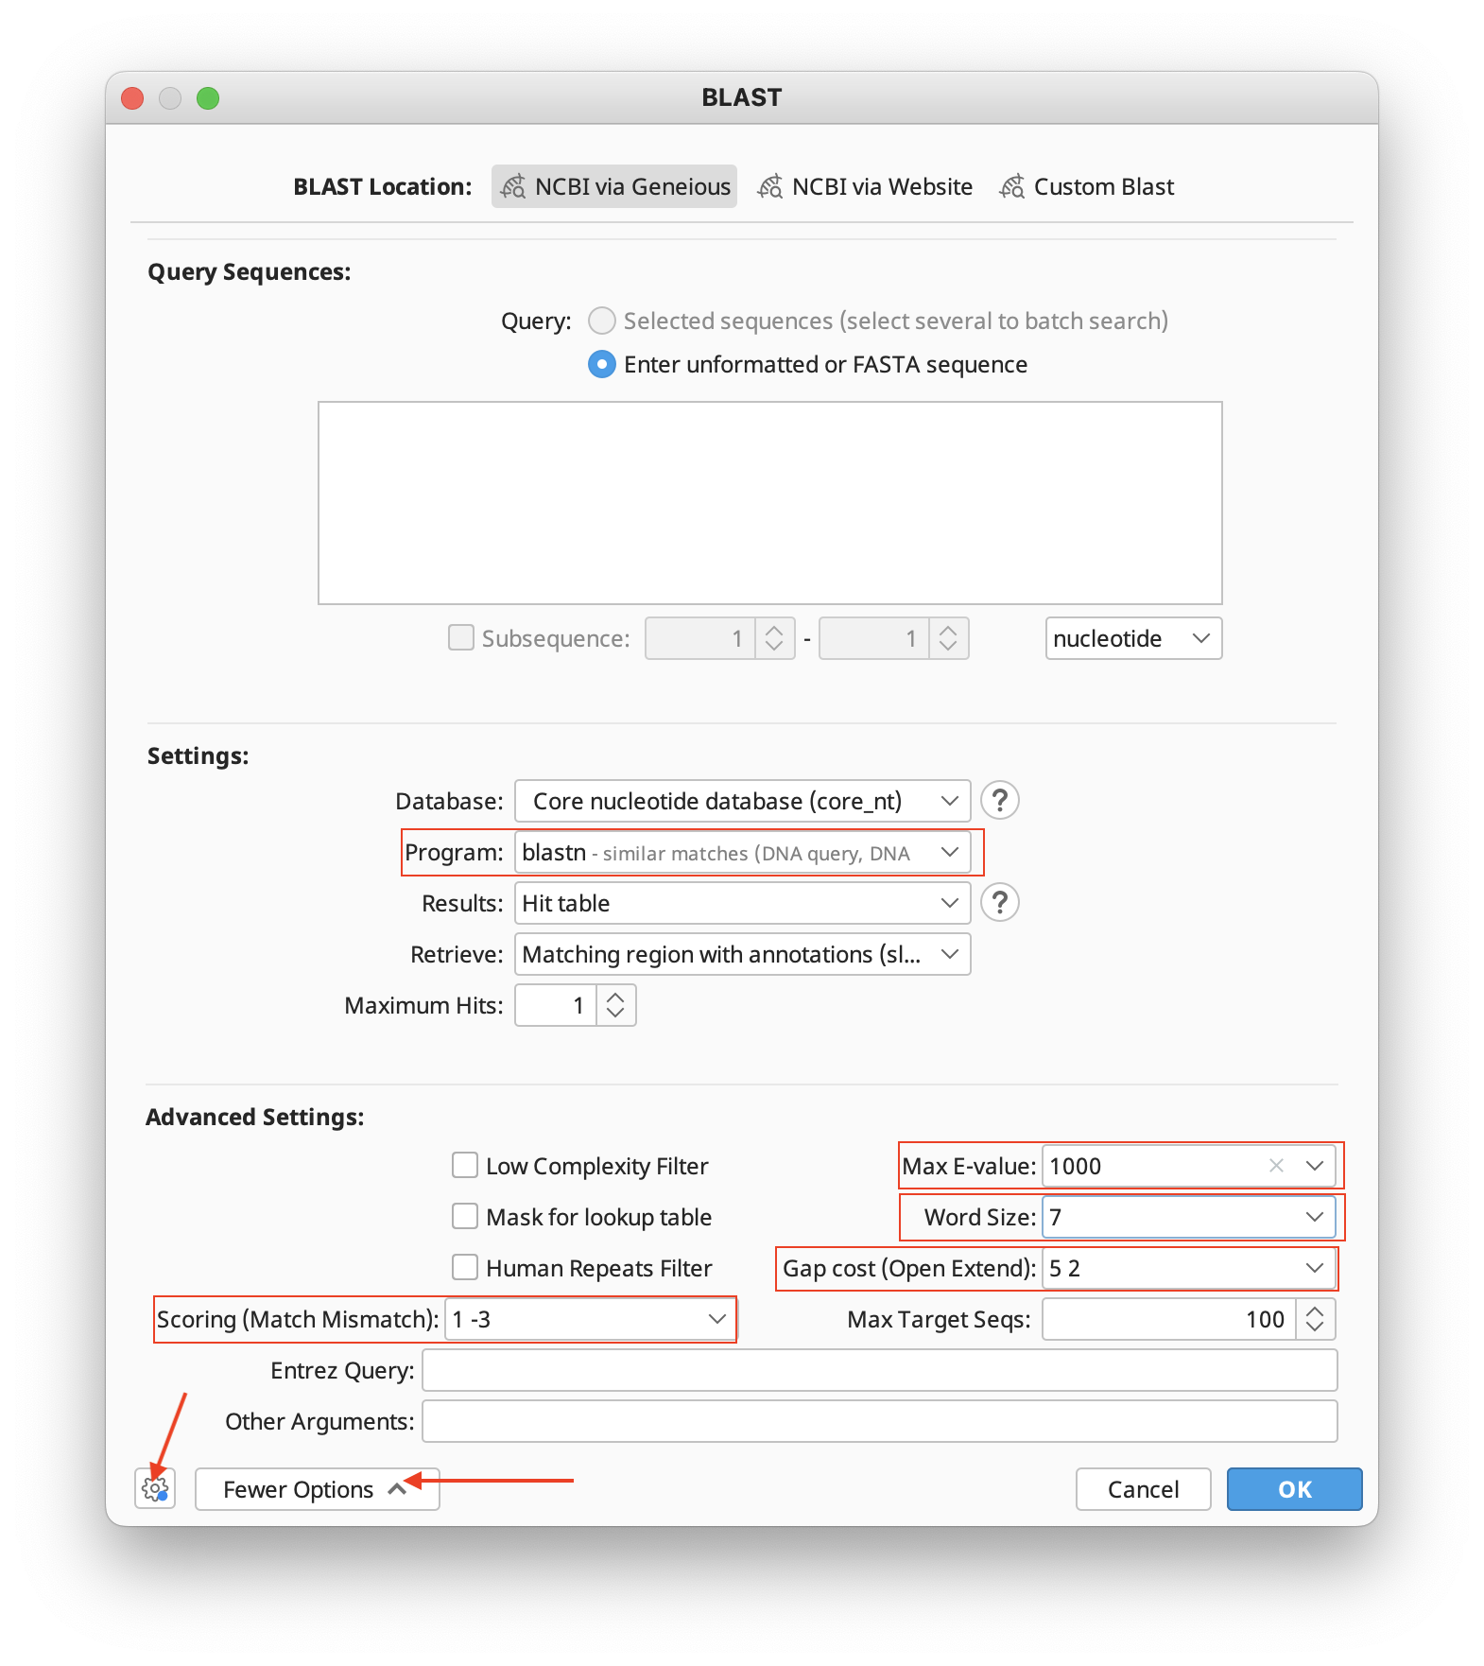This screenshot has height=1666, width=1484.
Task: Open help icon next to Database
Action: (999, 801)
